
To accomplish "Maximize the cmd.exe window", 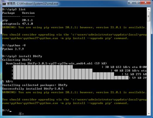I will (x=137, y=3).
